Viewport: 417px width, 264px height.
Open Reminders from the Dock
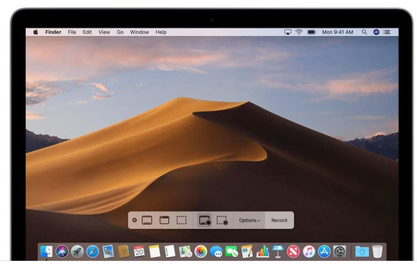pyautogui.click(x=170, y=251)
